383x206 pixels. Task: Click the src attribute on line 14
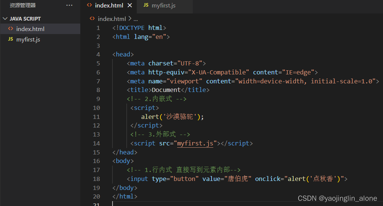tap(164, 144)
